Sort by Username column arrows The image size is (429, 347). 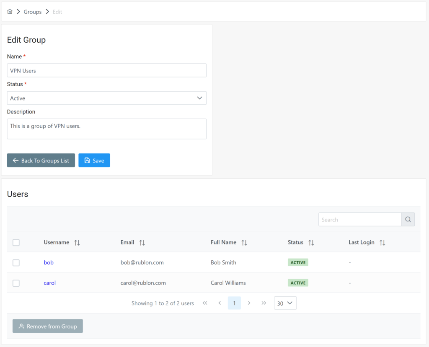77,243
